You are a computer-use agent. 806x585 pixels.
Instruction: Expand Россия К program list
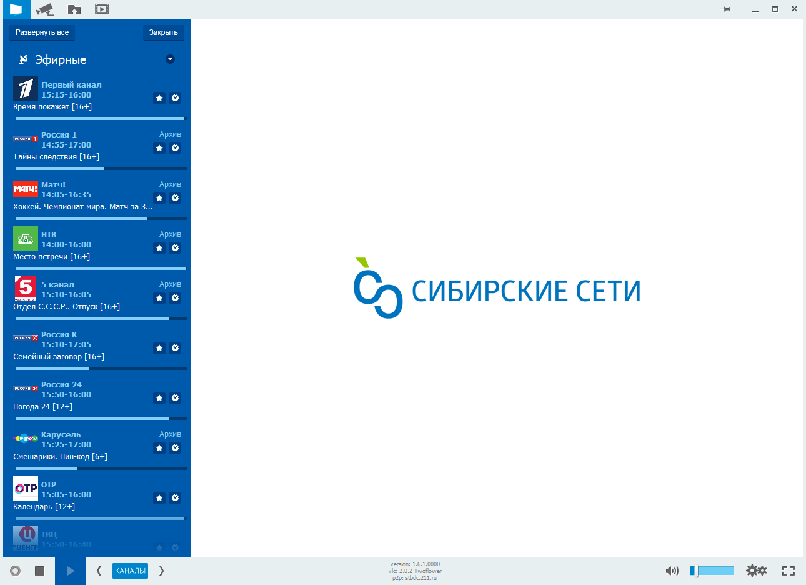(x=176, y=348)
